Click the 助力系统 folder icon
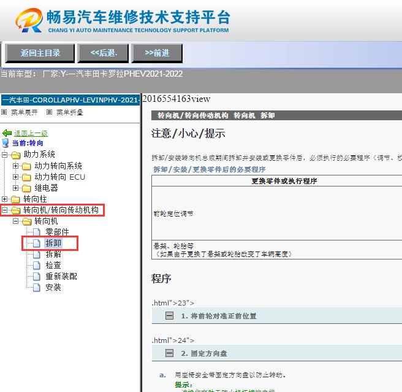 (16, 155)
